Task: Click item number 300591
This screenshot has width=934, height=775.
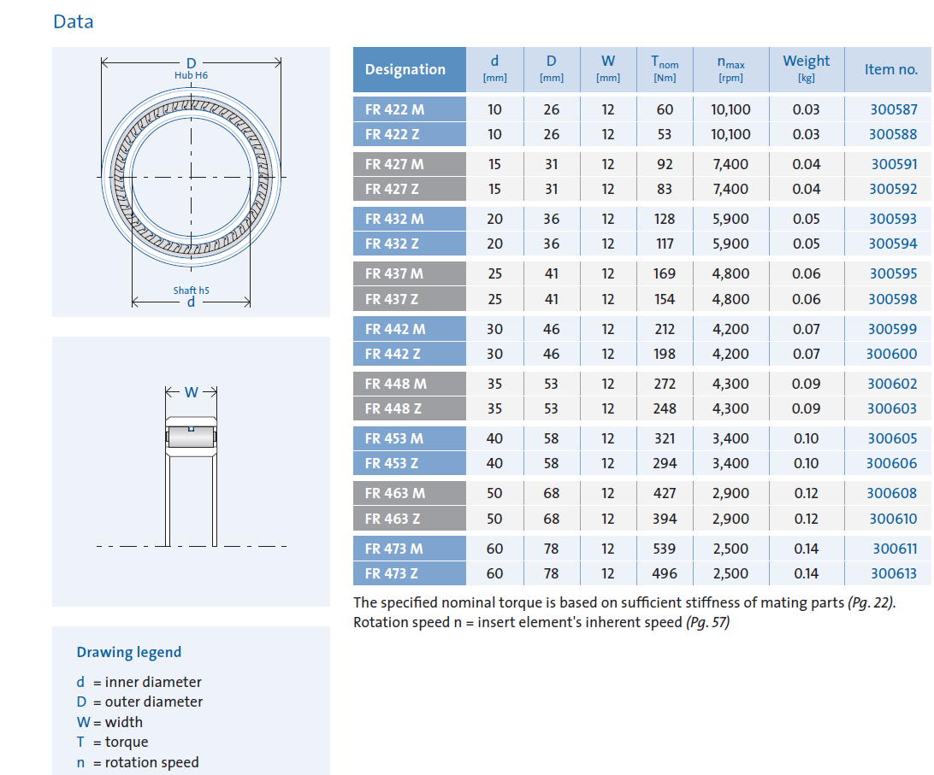Action: [894, 164]
